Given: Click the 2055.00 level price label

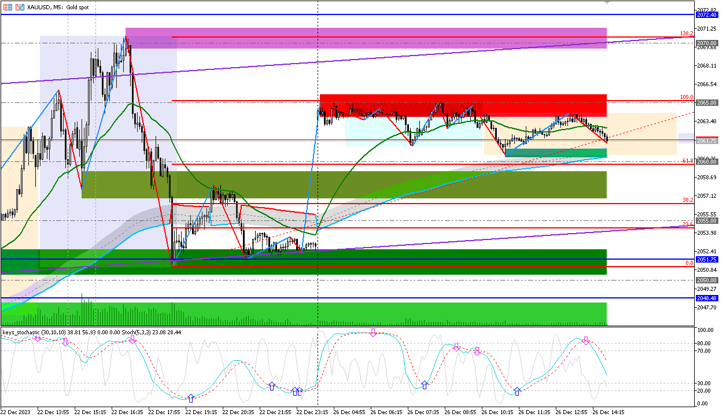Looking at the screenshot, I should (707, 220).
